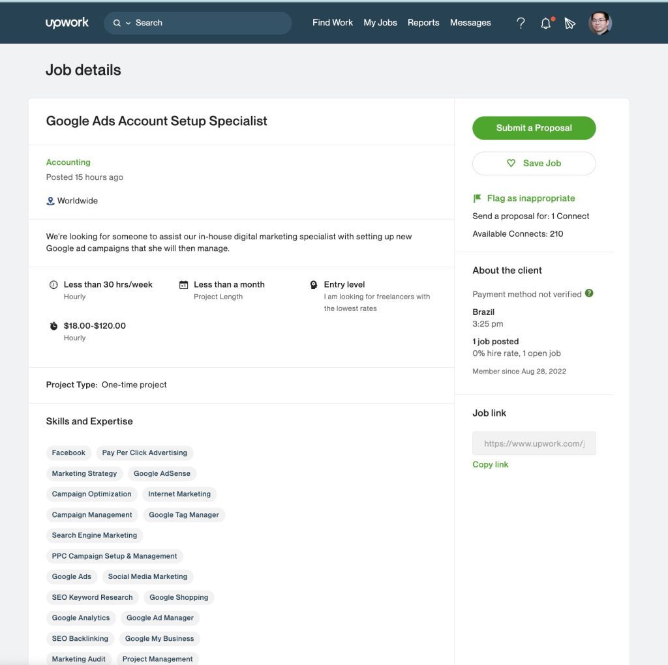Select the Internet Marketing tag
668x665 pixels.
click(x=179, y=494)
